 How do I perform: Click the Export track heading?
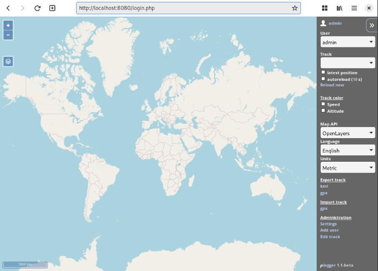click(x=333, y=180)
